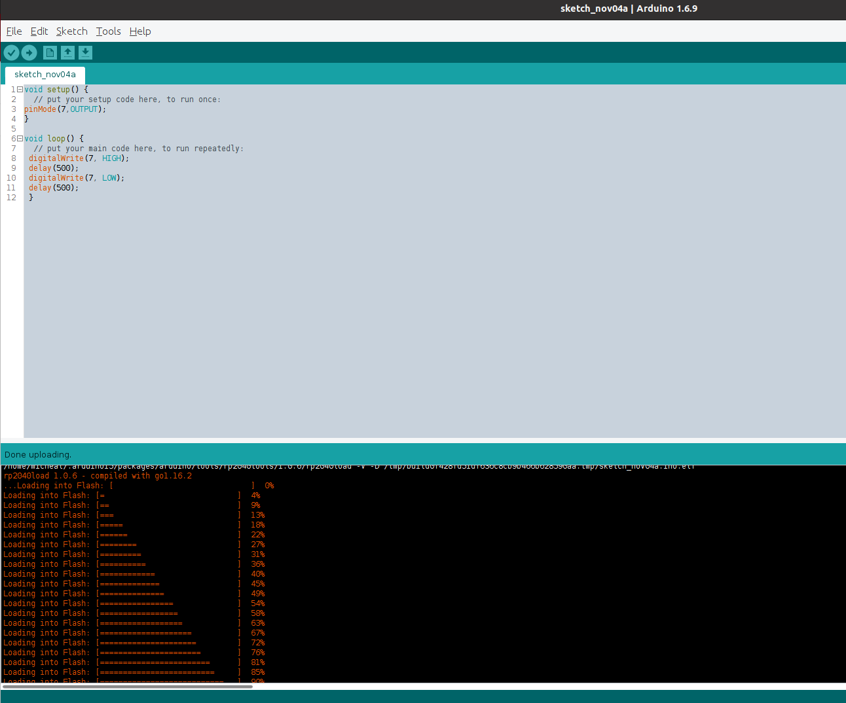This screenshot has height=703, width=846.
Task: Open the Edit menu
Action: tap(39, 31)
